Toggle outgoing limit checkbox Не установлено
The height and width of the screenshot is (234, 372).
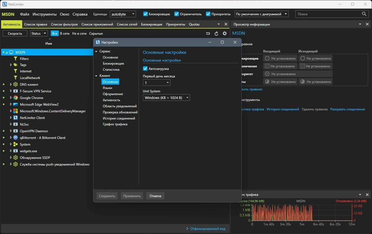(x=302, y=66)
